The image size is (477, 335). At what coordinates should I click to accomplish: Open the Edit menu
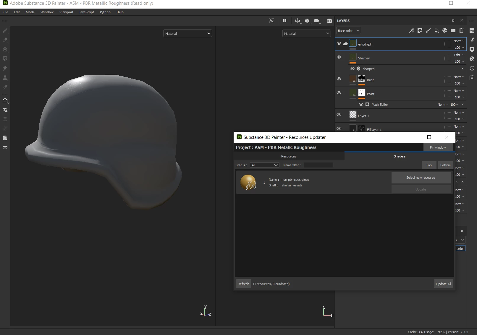17,12
